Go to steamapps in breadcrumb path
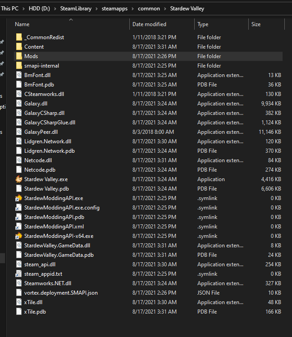Image resolution: width=292 pixels, height=337 pixels. pyautogui.click(x=114, y=9)
